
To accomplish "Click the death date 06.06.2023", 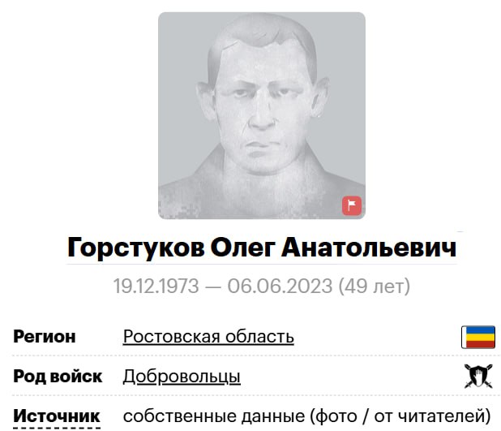I will click(280, 286).
